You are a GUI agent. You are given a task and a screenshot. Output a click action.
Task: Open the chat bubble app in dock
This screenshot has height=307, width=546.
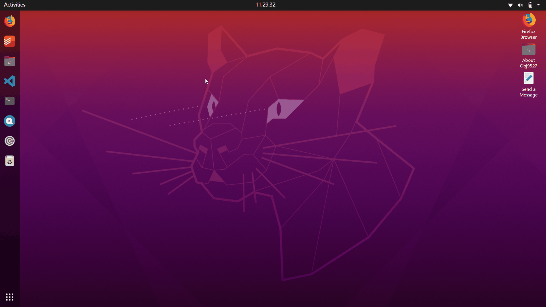(x=10, y=121)
